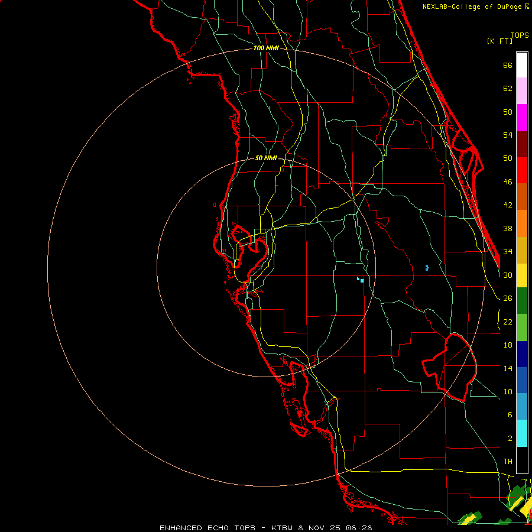Click the navy blue legend swatch
532x532 pixels.
[x=522, y=354]
